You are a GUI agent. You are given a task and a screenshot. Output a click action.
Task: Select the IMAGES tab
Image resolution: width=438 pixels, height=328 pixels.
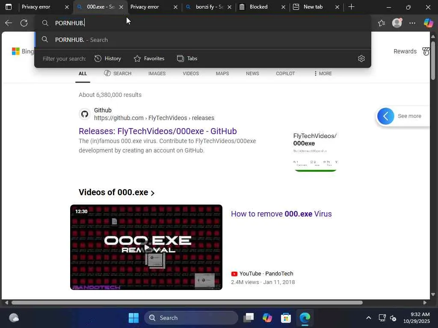pyautogui.click(x=157, y=73)
